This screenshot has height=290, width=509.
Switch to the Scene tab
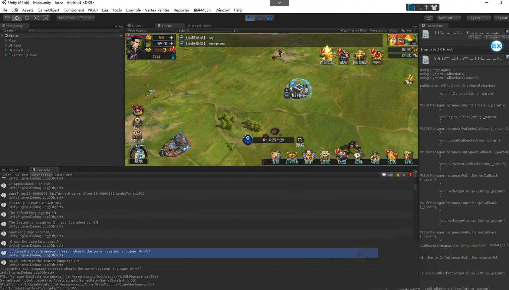pos(135,25)
